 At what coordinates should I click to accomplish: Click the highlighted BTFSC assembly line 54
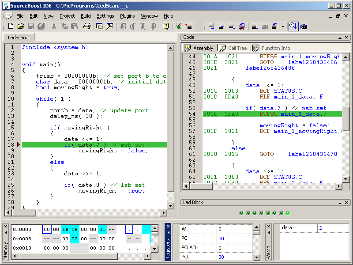tap(272, 114)
